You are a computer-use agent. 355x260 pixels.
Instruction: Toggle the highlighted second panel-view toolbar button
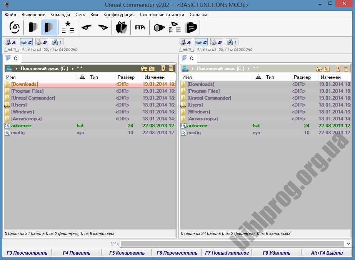point(49,27)
